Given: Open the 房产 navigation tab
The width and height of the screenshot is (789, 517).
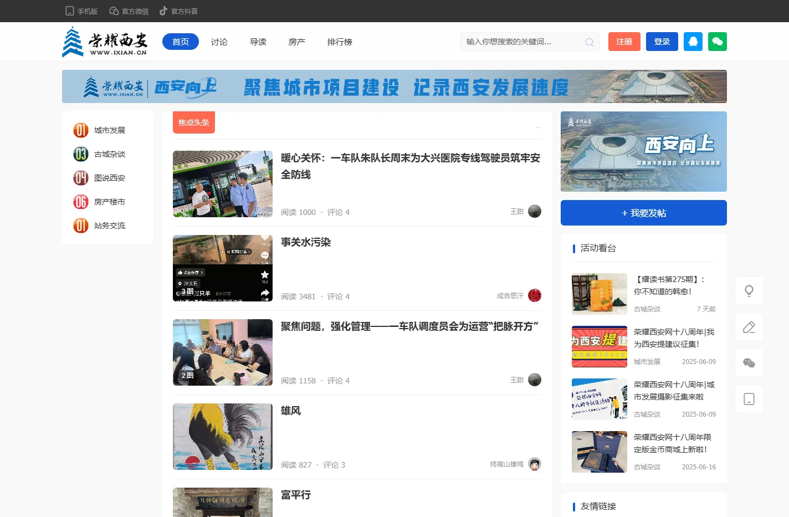Looking at the screenshot, I should pos(297,42).
